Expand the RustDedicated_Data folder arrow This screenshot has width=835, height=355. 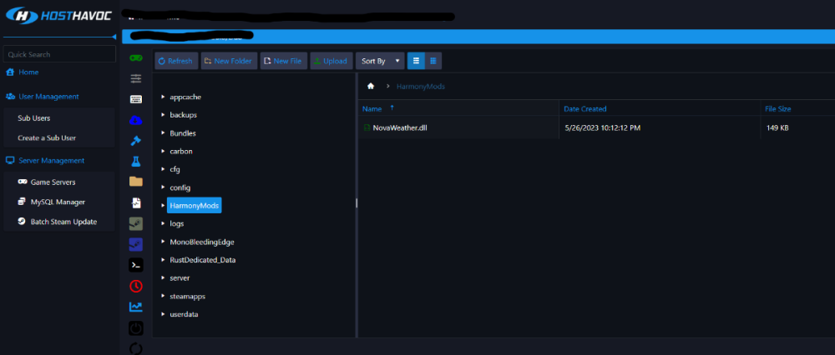click(x=163, y=260)
